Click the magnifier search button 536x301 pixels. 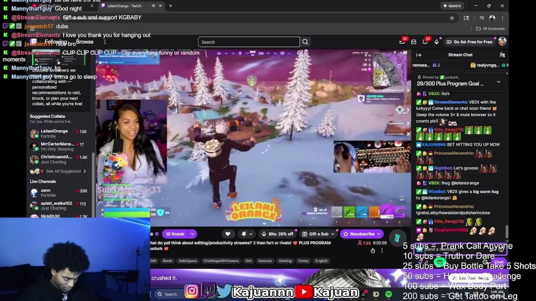[x=305, y=42]
